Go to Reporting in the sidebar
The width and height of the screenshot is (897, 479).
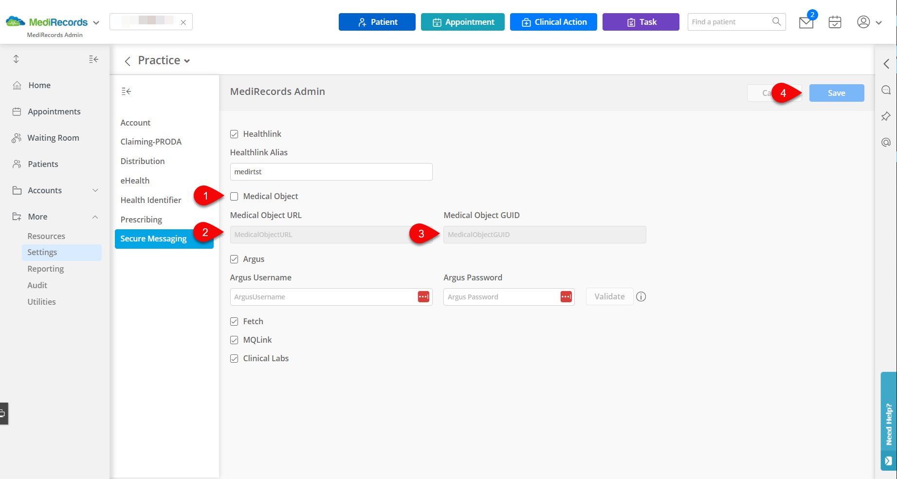[46, 269]
